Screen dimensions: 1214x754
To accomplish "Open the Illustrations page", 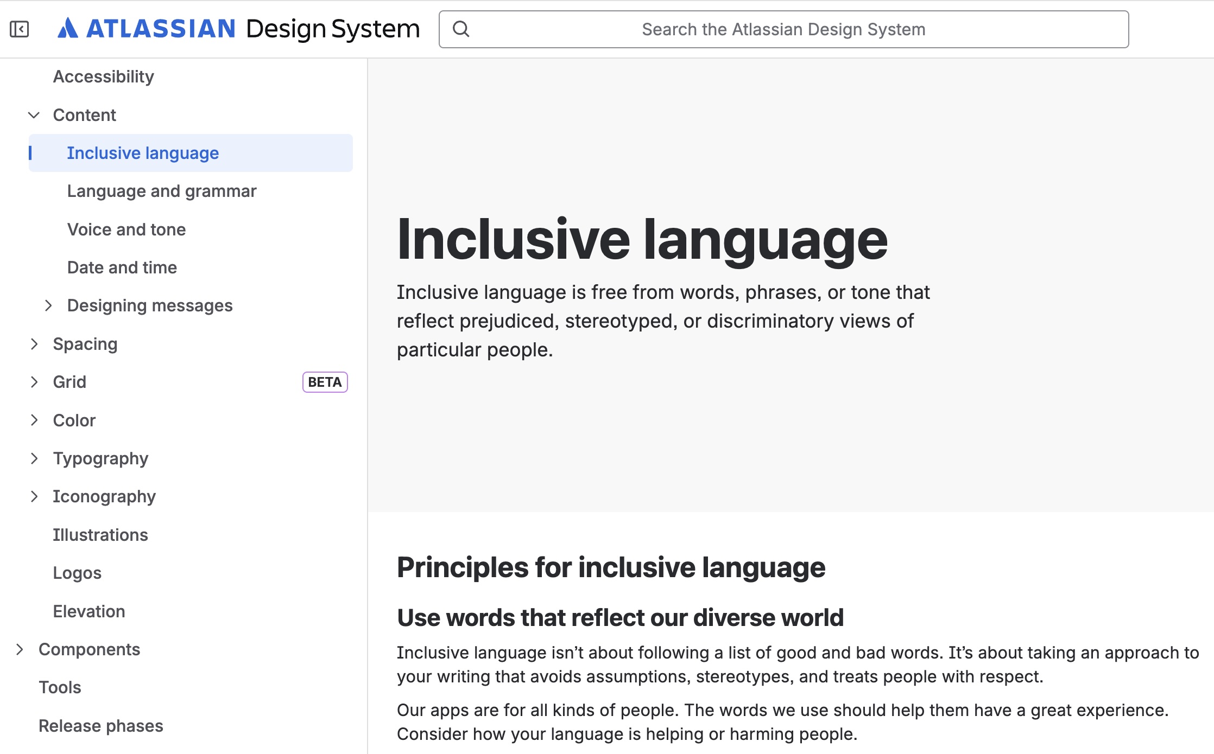I will coord(100,535).
